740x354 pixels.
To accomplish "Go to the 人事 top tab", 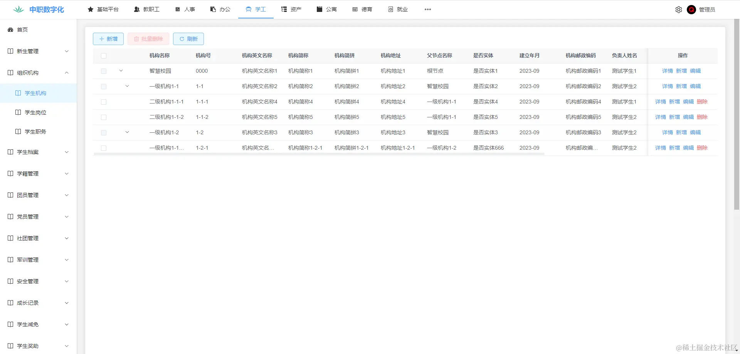I will (185, 9).
